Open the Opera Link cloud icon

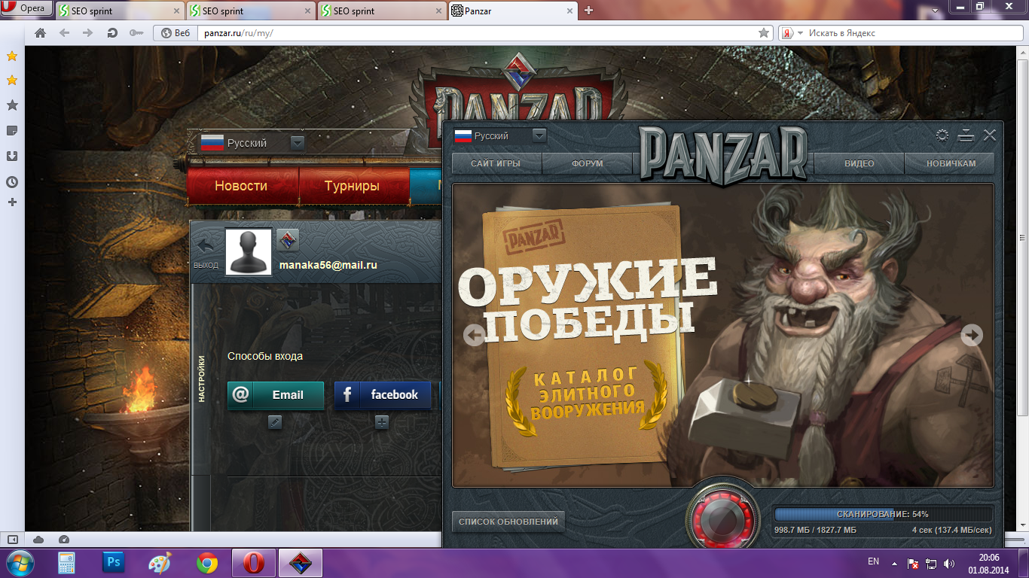[38, 540]
